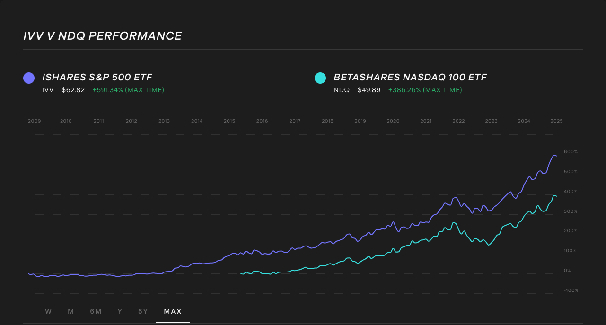Hide the NDQ series via its legend marker
This screenshot has width=606, height=325.
(x=320, y=78)
